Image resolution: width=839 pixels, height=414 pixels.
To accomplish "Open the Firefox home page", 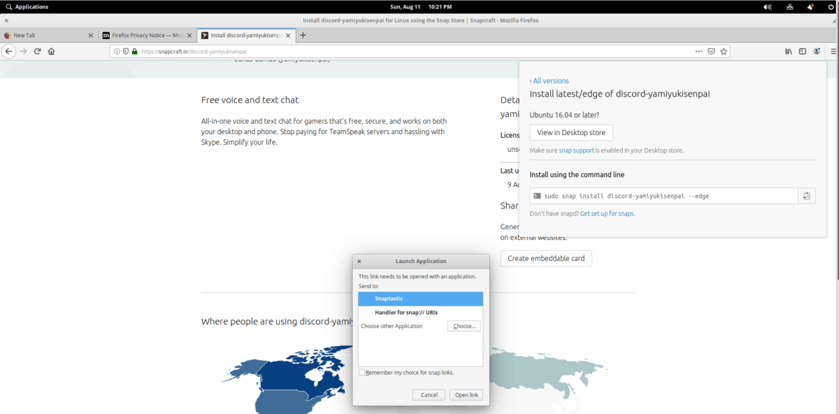I will (x=52, y=51).
